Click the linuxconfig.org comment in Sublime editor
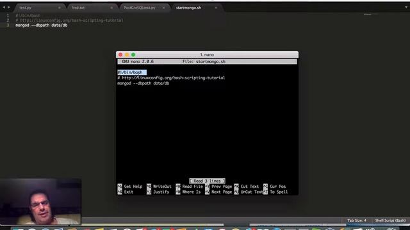Viewport: 410px width, 230px height. [69, 20]
